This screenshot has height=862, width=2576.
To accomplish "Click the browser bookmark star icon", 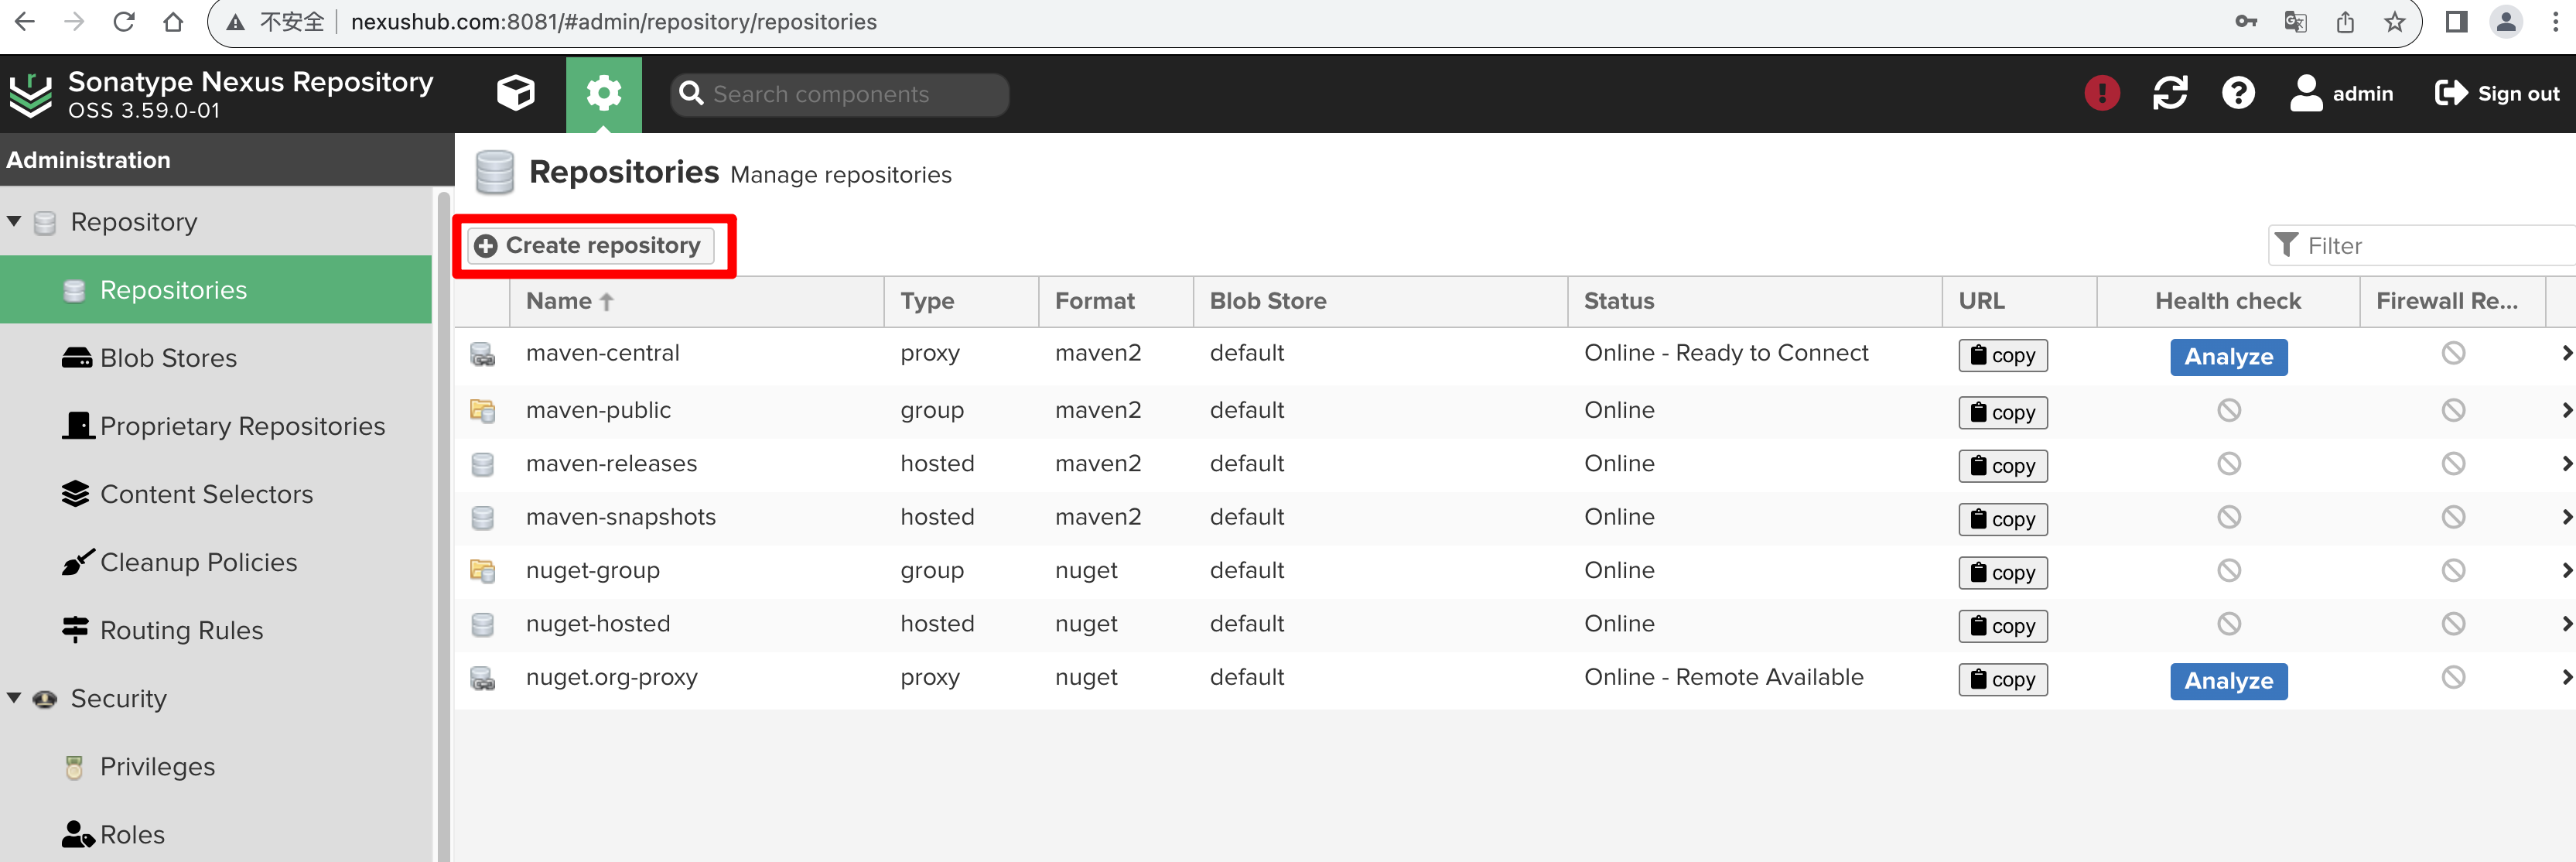I will pyautogui.click(x=2394, y=22).
